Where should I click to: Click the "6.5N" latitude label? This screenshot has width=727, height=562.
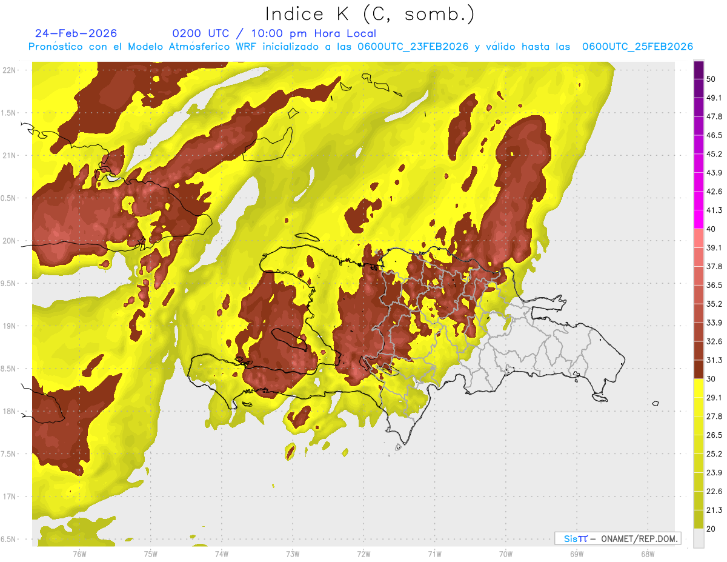point(9,539)
